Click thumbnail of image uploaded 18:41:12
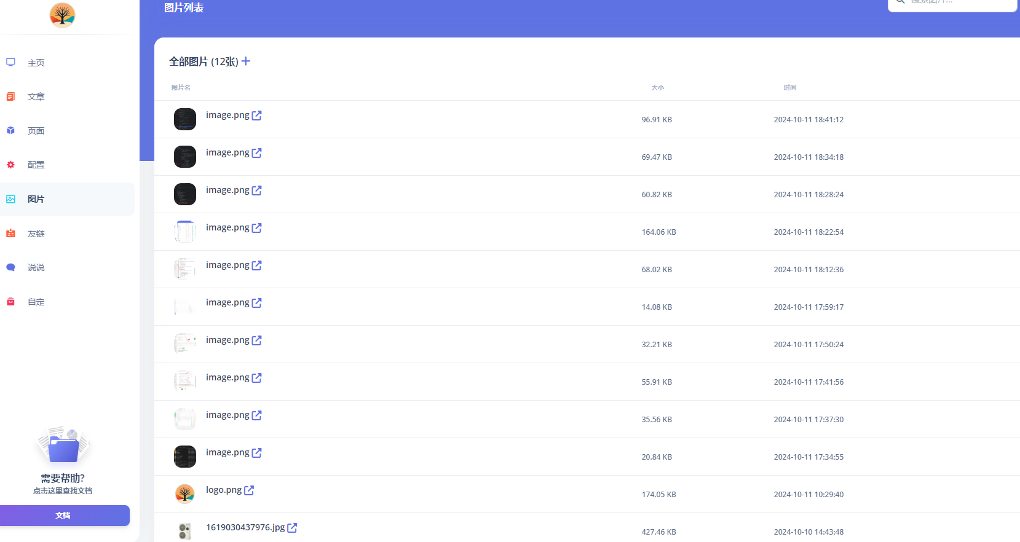1020x542 pixels. point(184,119)
